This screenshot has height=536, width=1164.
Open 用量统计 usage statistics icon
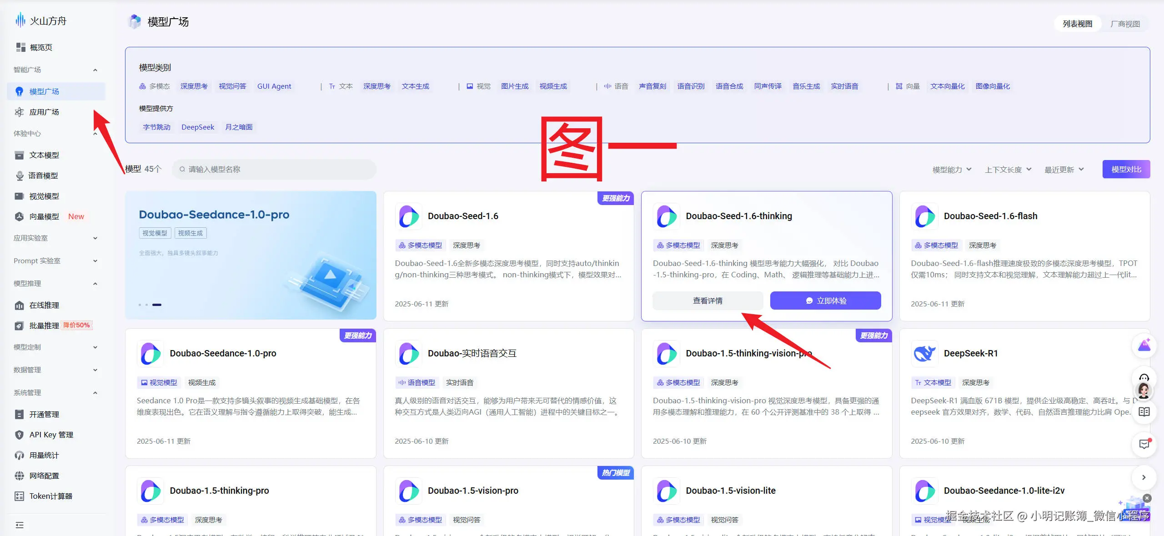[x=19, y=455]
